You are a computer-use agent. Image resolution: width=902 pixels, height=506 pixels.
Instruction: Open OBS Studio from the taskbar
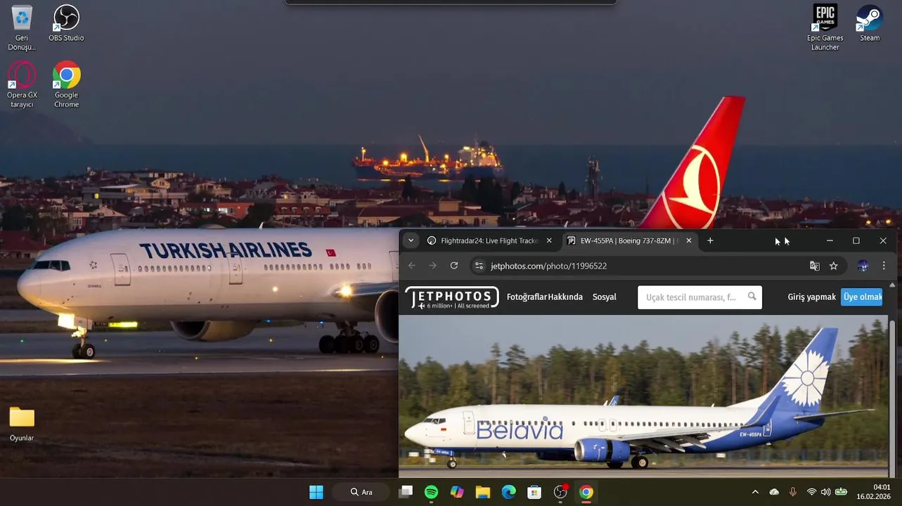560,492
